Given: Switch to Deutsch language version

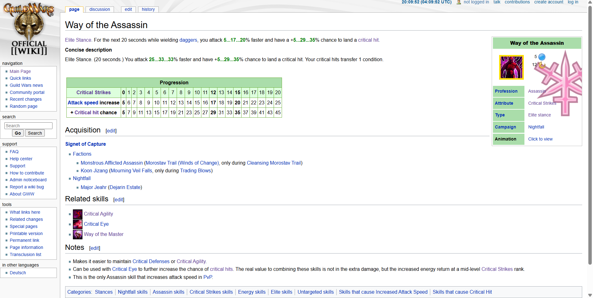Looking at the screenshot, I should [18, 273].
